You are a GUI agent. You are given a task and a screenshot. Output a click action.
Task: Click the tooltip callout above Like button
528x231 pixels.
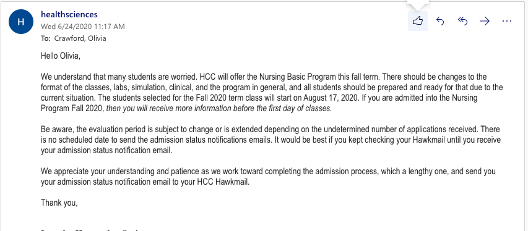(418, 3)
